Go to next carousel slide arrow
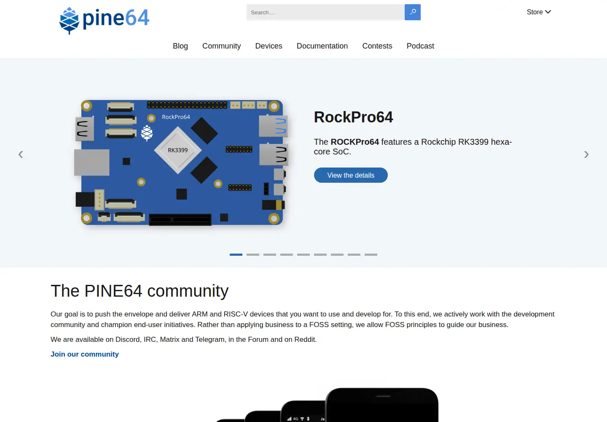 tap(586, 154)
